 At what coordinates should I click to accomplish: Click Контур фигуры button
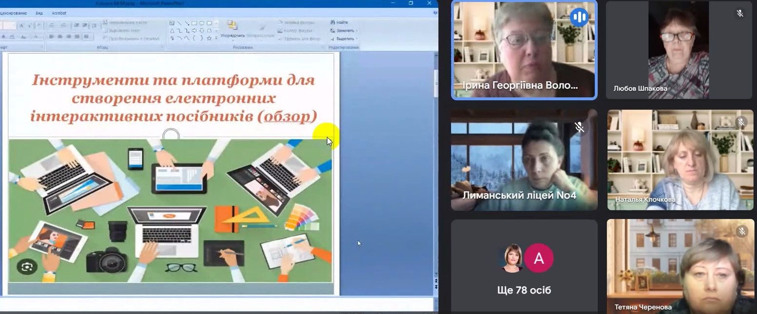[294, 30]
